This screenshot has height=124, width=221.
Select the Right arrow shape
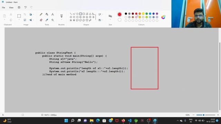80,17
